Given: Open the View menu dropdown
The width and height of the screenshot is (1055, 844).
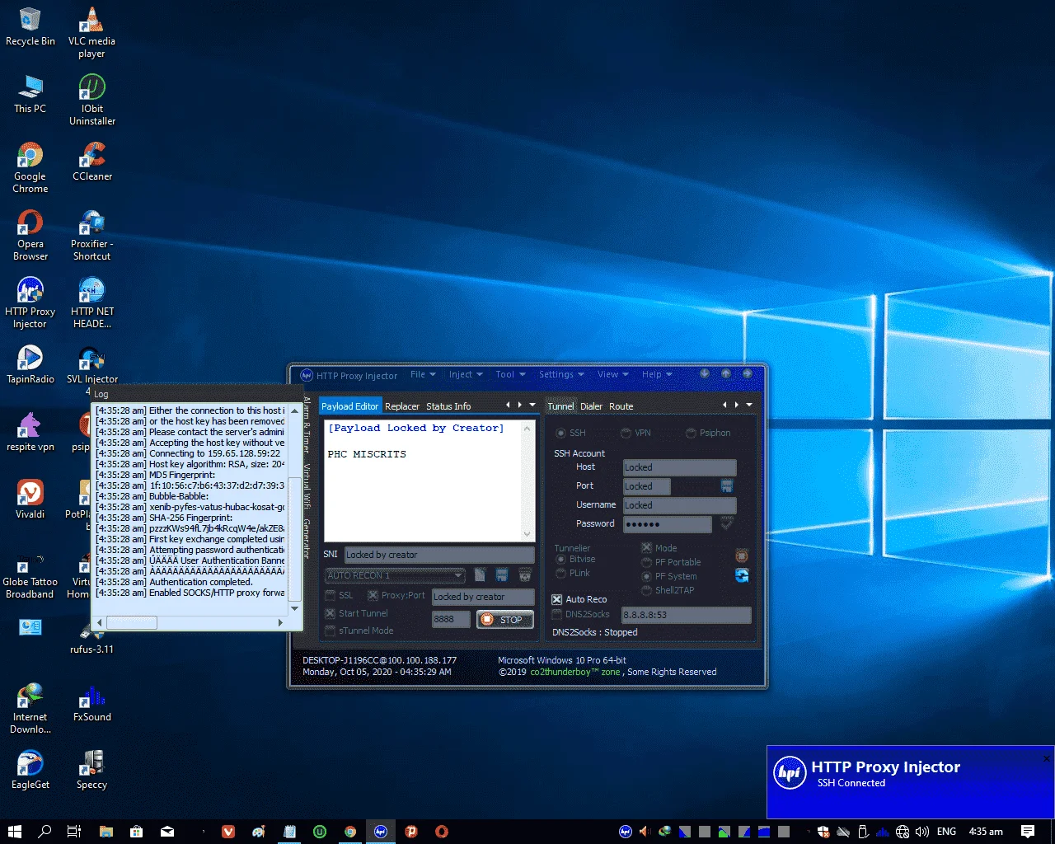Looking at the screenshot, I should (612, 374).
